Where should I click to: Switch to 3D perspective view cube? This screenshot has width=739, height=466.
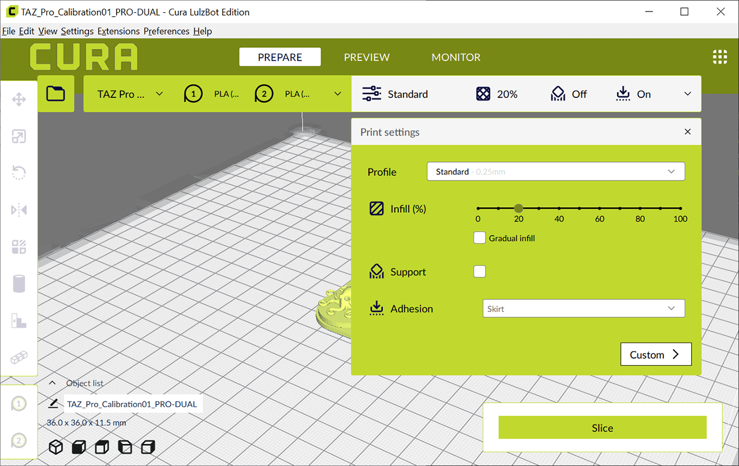pos(55,447)
